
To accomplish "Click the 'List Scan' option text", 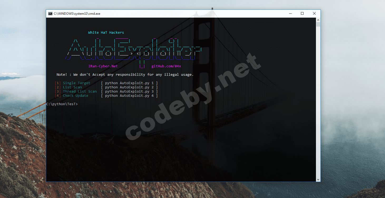I will tap(72, 87).
